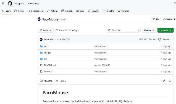Open the Issues tab

(19, 11)
